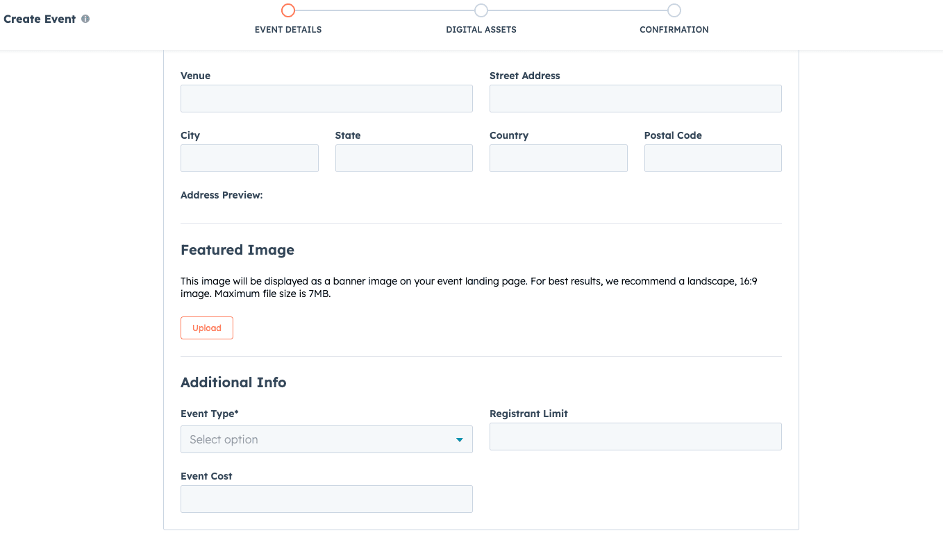Click the Digital Assets step circle
The width and height of the screenshot is (943, 533).
pyautogui.click(x=481, y=10)
